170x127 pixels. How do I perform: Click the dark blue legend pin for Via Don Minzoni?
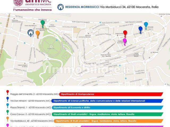click(x=8, y=99)
